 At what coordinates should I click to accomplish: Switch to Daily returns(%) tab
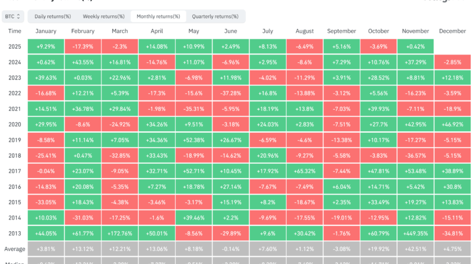click(52, 17)
